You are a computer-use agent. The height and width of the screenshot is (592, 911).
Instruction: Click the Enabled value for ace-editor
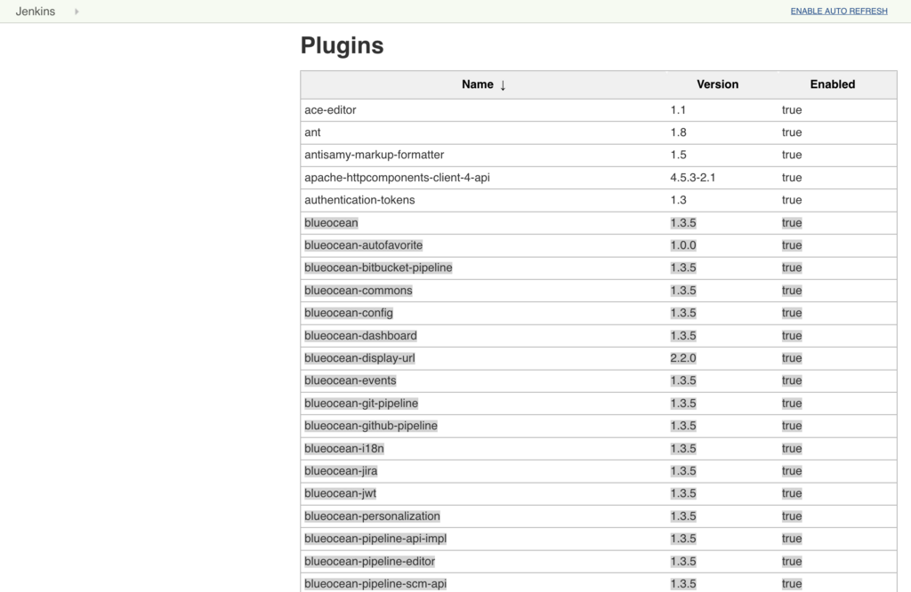tap(791, 109)
